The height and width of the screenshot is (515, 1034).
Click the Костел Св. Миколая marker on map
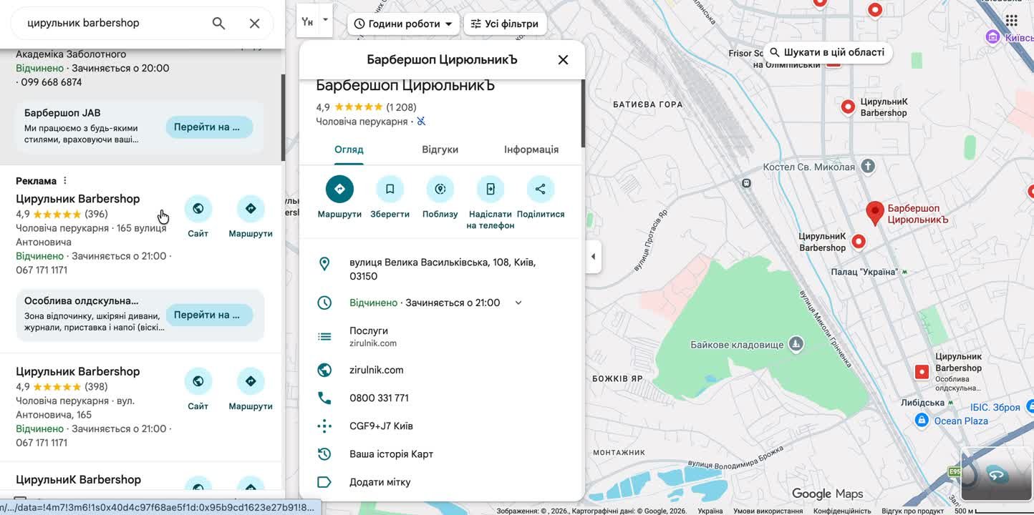click(868, 167)
